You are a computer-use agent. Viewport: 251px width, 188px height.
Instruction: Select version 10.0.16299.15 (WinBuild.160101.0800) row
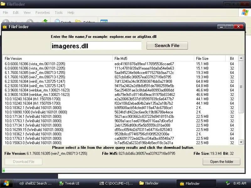pyautogui.click(x=120, y=130)
